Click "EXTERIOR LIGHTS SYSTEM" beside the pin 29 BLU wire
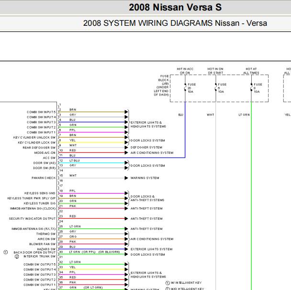 click(x=151, y=249)
